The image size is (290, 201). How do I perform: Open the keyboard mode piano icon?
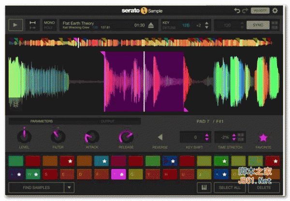(204, 187)
